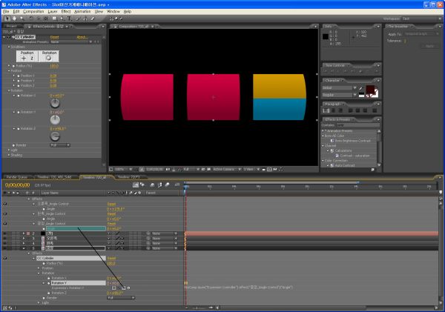Click About link in Effect Controls

click(x=82, y=37)
